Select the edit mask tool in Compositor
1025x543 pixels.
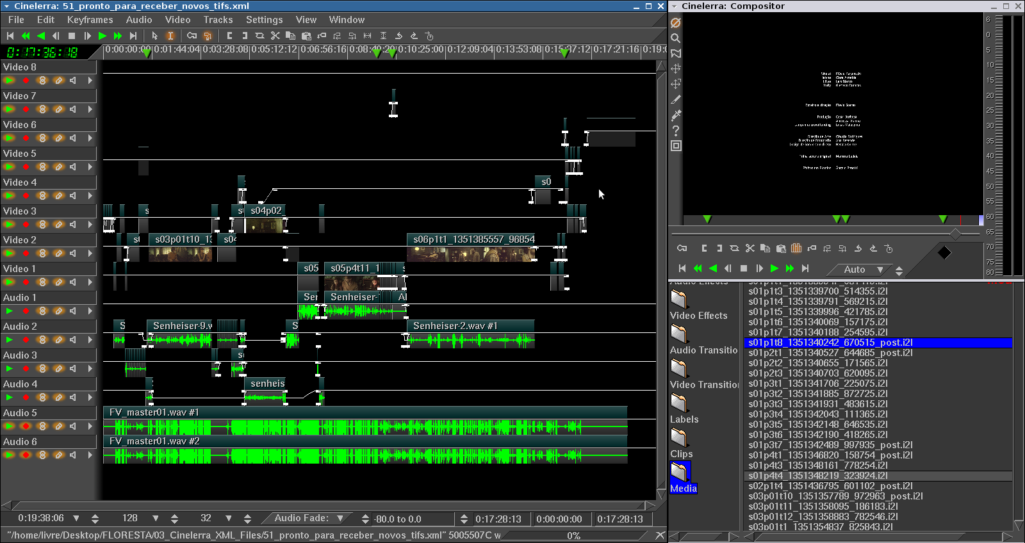(x=676, y=54)
